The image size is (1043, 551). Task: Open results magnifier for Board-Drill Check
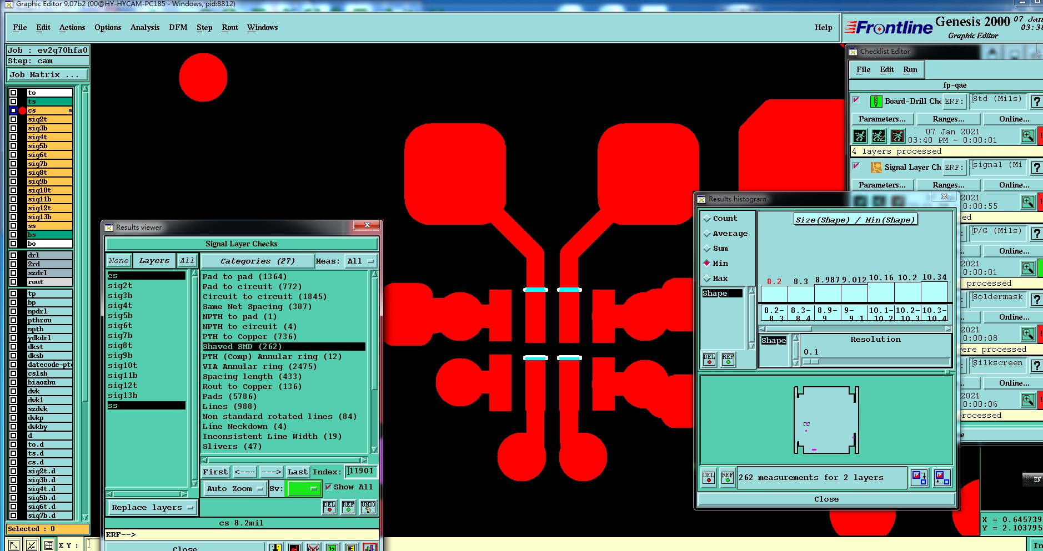[1028, 135]
